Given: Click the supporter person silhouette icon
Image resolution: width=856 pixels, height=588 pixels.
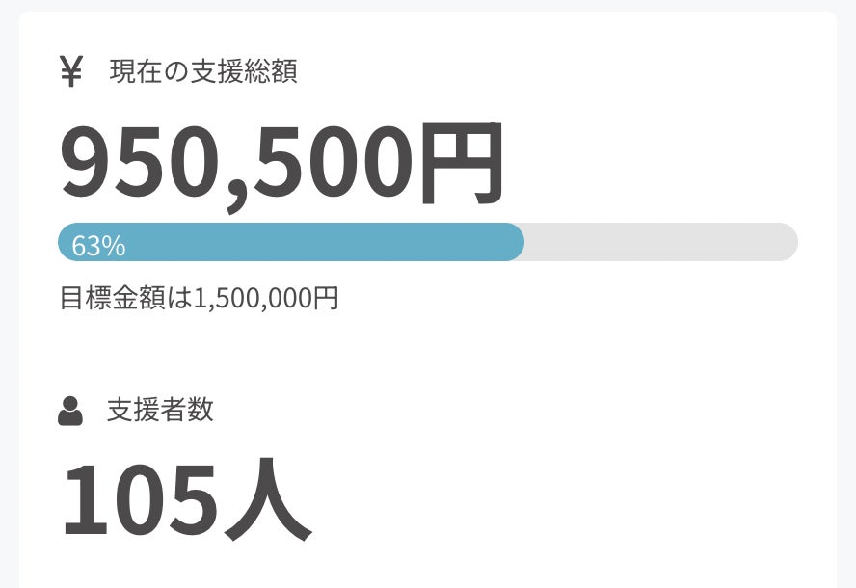Looking at the screenshot, I should (x=69, y=411).
